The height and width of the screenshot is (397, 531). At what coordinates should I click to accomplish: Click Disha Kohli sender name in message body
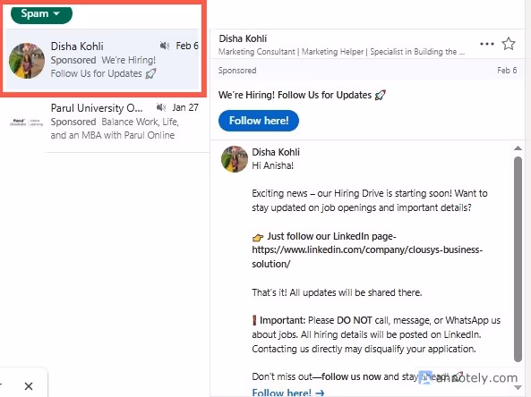tap(276, 152)
